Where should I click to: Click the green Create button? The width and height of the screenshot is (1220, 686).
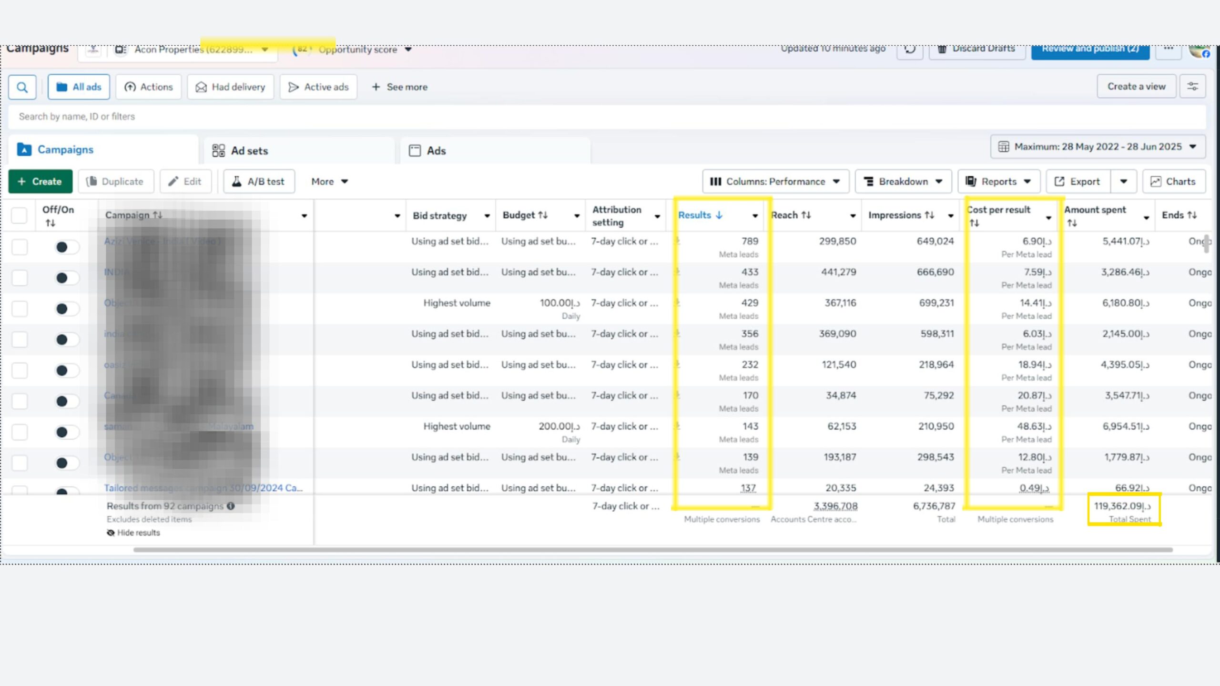pos(40,182)
